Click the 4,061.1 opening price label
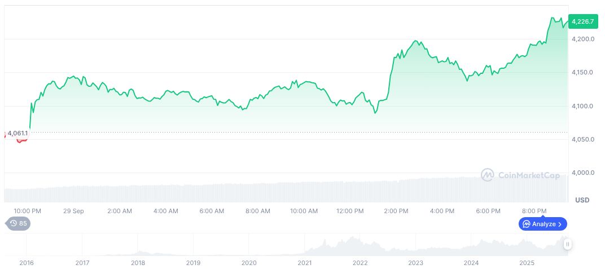This screenshot has height=269, width=605. coord(17,133)
